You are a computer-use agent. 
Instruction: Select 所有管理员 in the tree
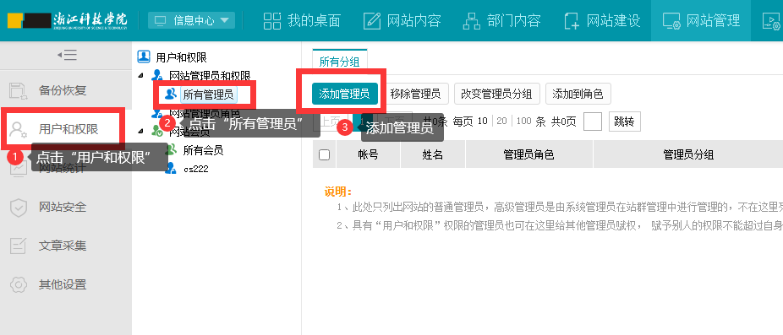tap(208, 95)
